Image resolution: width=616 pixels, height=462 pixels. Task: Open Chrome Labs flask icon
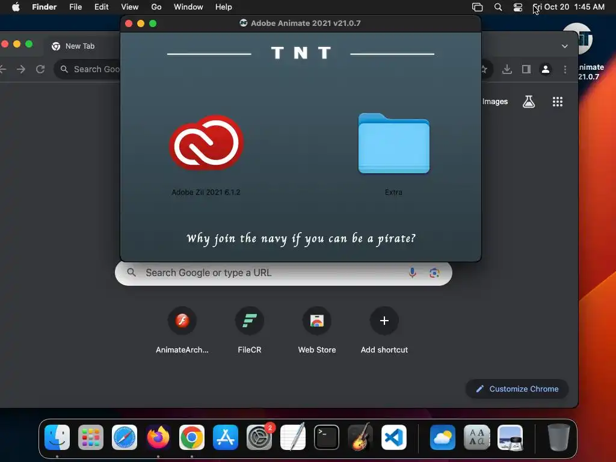coord(529,102)
